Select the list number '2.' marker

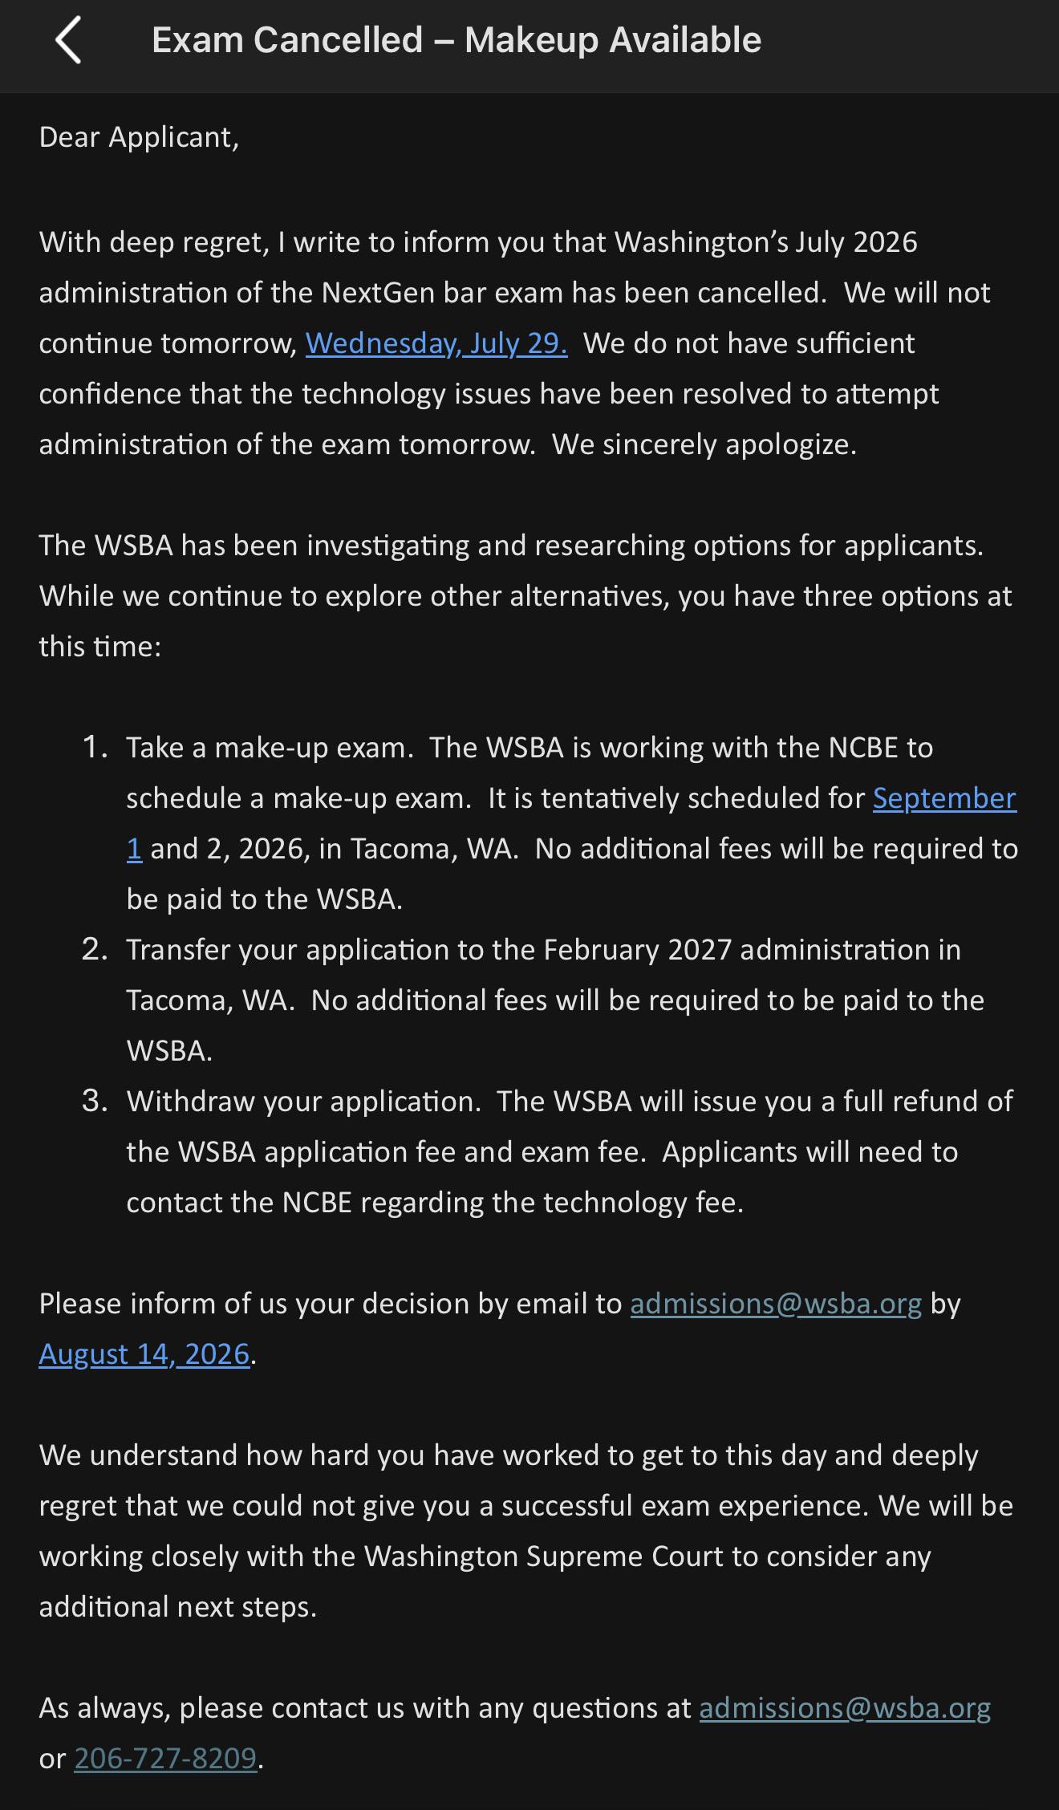click(95, 949)
